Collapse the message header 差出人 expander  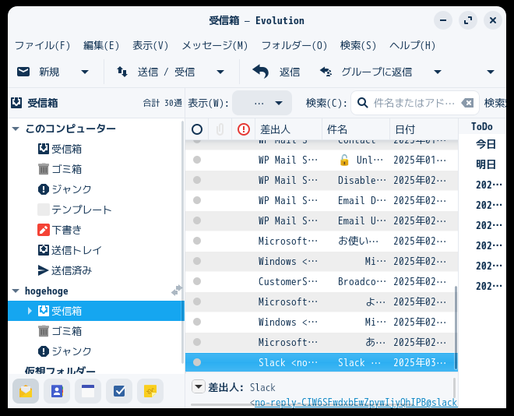coord(199,386)
